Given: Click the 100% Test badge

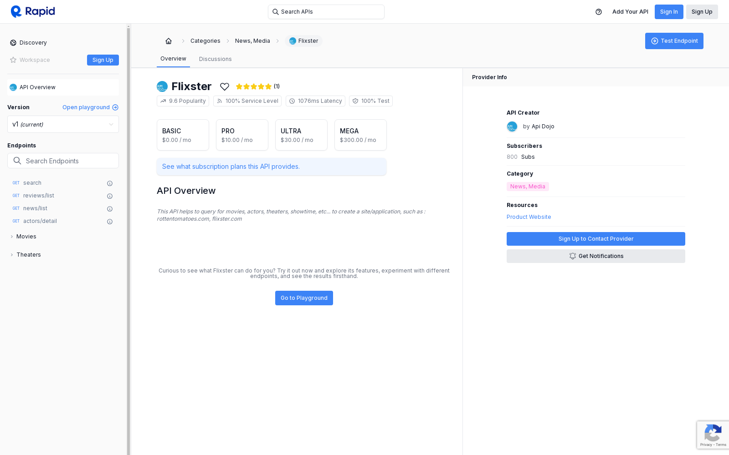Looking at the screenshot, I should pyautogui.click(x=371, y=101).
